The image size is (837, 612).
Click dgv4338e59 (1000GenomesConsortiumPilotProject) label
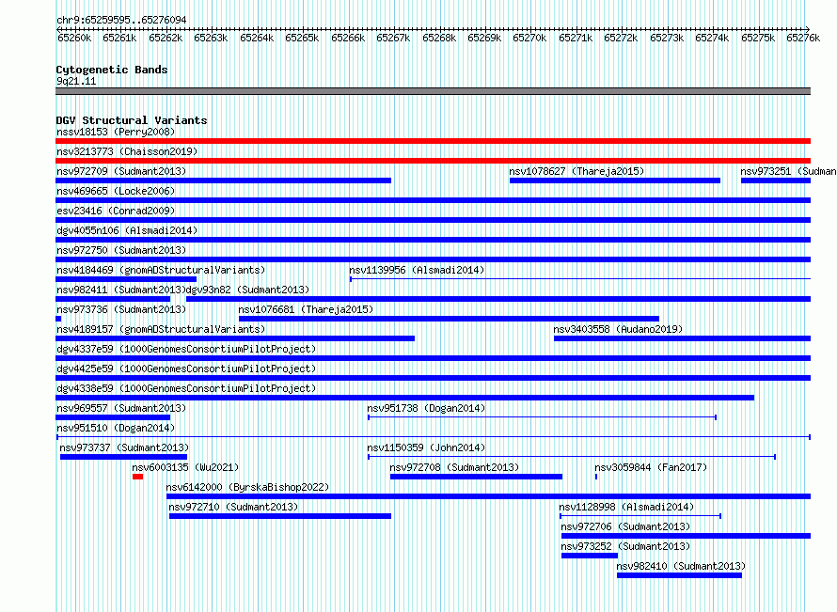(186, 388)
